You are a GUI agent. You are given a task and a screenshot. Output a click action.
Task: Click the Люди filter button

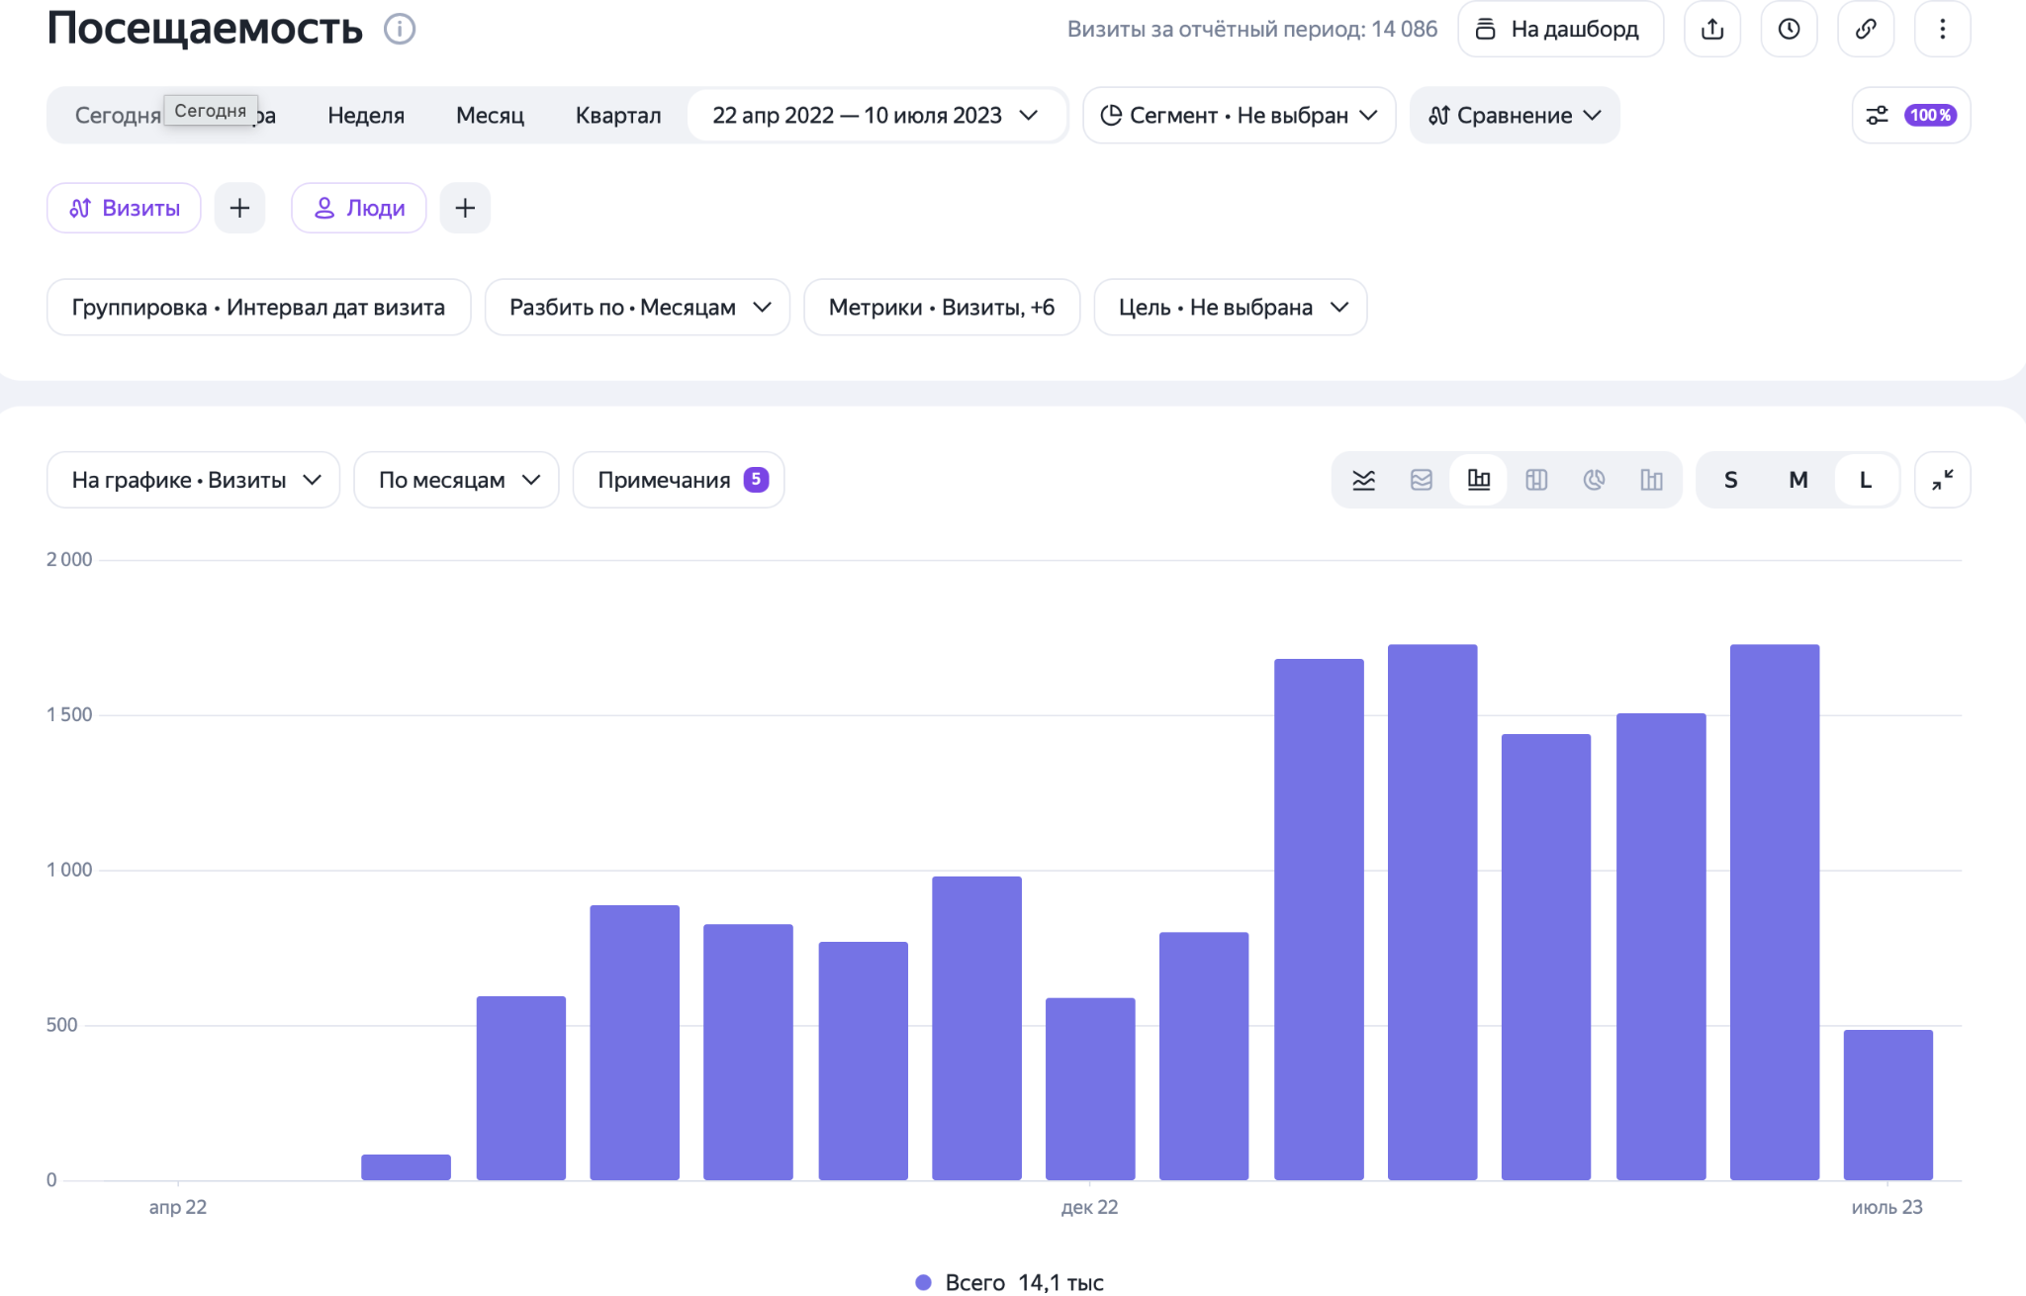point(359,208)
